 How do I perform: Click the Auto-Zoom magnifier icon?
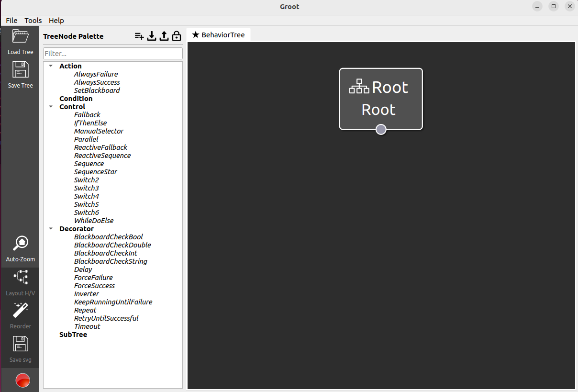tap(21, 243)
